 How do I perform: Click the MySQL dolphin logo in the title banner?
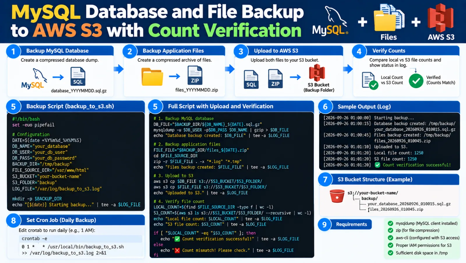coord(330,21)
